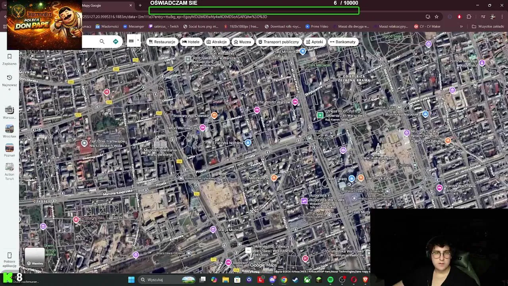The height and width of the screenshot is (286, 508).
Task: Bookmark this page with the star icon
Action: tap(437, 17)
